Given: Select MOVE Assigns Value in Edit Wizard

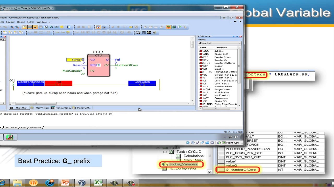Looking at the screenshot, I should coord(219,89).
